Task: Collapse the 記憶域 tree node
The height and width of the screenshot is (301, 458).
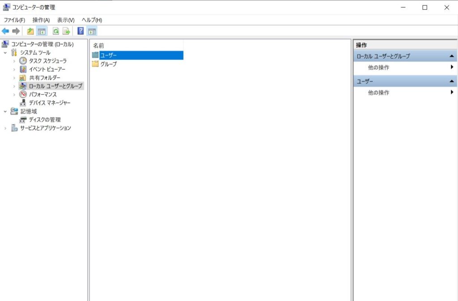Action: pos(5,111)
